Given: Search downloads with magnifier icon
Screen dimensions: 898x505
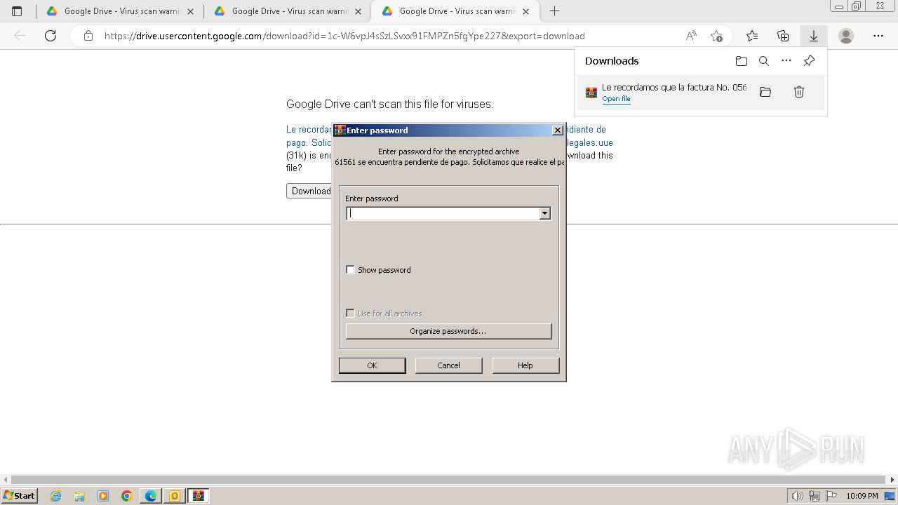Looking at the screenshot, I should click(x=764, y=61).
